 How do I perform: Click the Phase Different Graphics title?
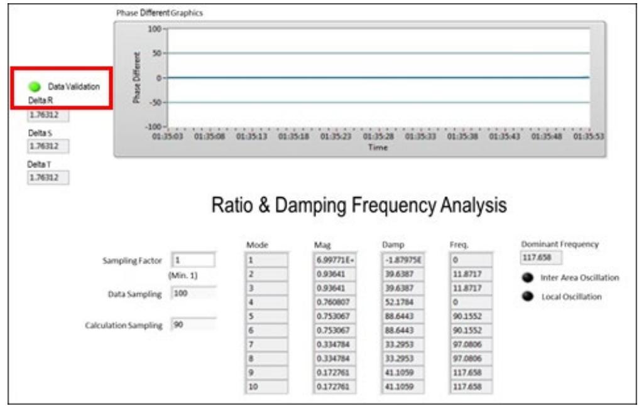tap(160, 13)
